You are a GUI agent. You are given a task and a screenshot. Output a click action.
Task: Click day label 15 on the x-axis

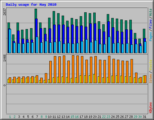[x=72, y=117]
